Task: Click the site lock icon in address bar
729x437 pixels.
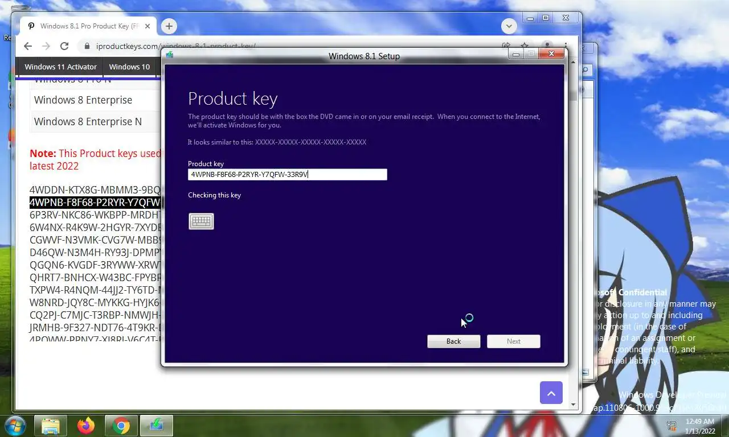Action: point(87,46)
